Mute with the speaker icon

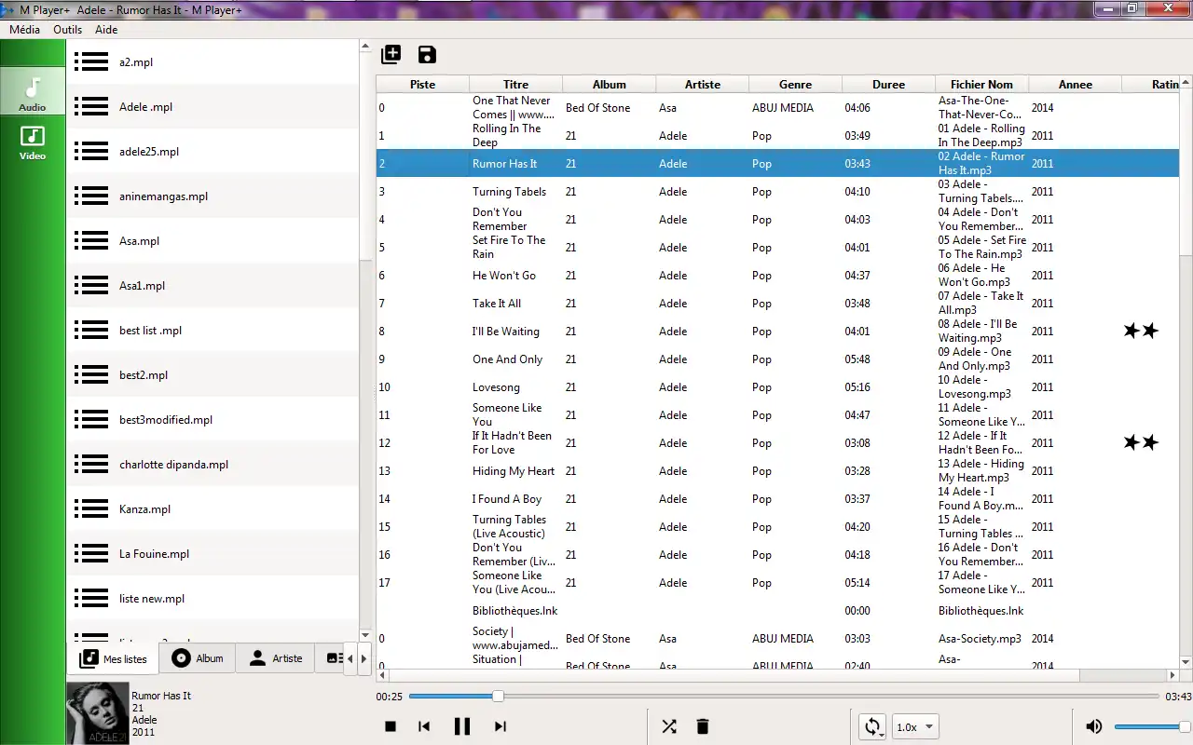[1094, 726]
